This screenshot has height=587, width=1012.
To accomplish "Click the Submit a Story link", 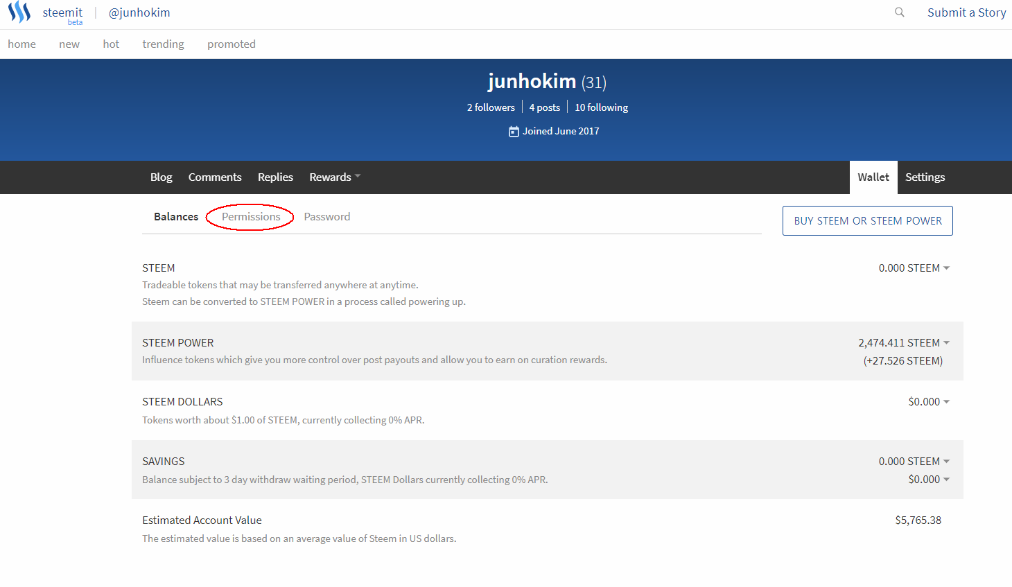I will tap(967, 12).
